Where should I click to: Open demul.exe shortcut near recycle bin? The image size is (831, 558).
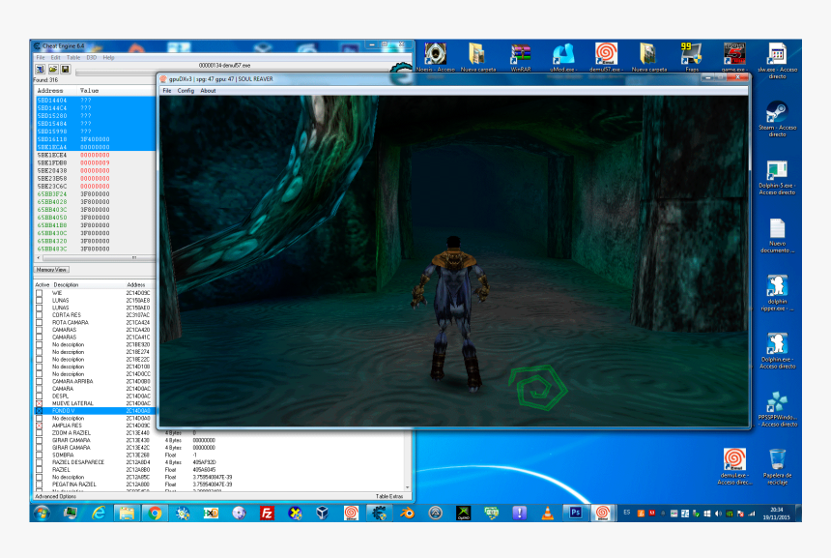click(x=734, y=467)
